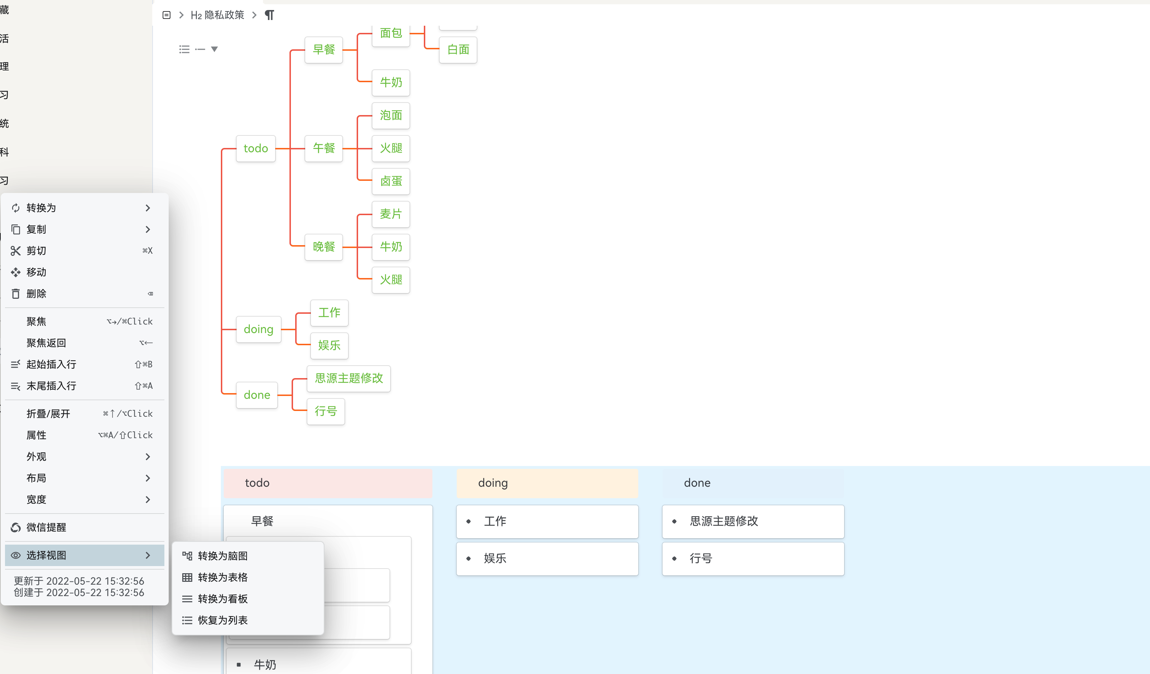Click the dropdown triangle next to list icon
Screen dimensions: 1150x674
[x=214, y=49]
